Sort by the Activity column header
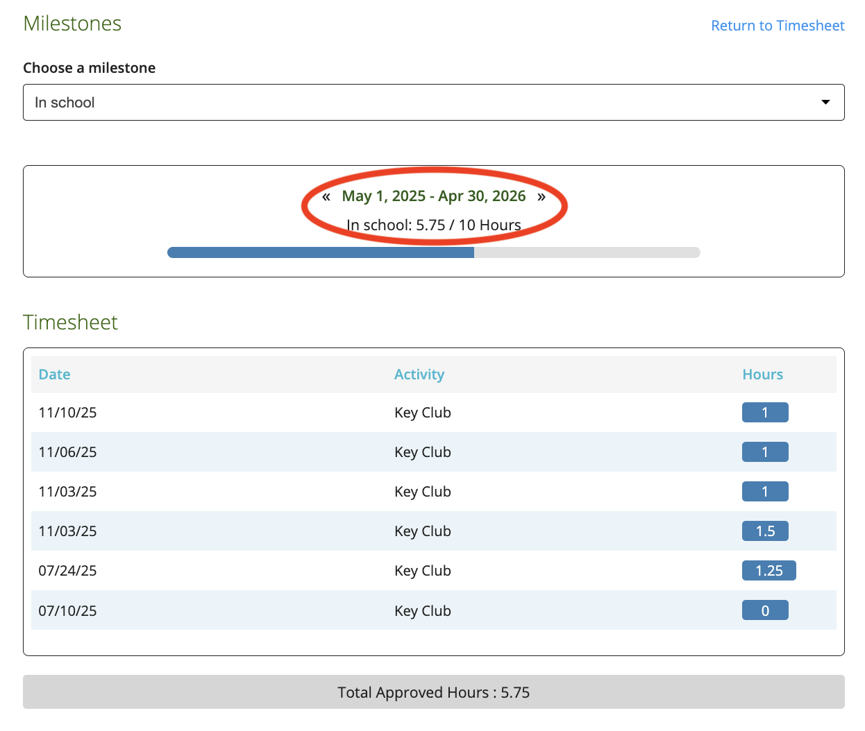 419,375
